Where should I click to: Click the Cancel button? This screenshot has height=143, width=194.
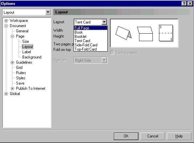tap(152, 136)
